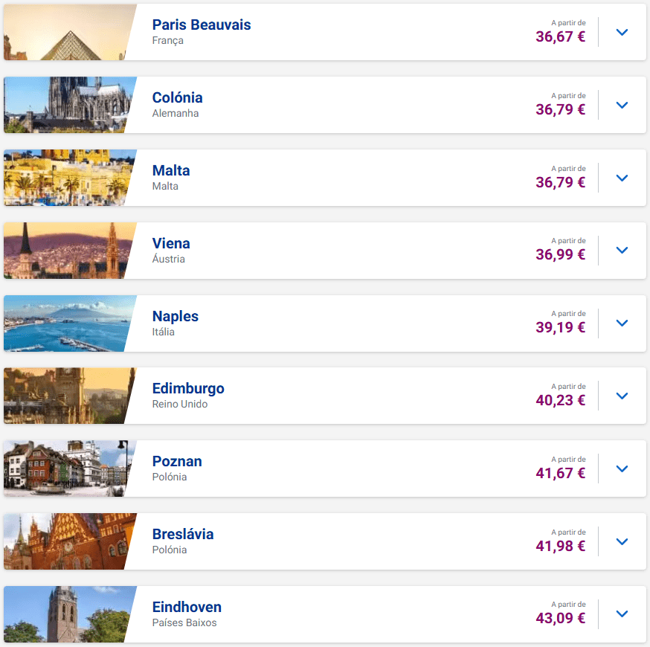Expand the Viena destination chevron
The image size is (650, 647).
click(x=622, y=251)
